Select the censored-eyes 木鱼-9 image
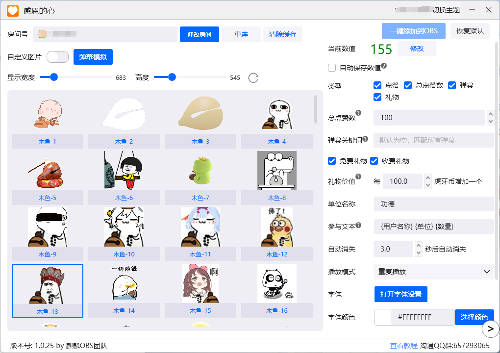 point(48,227)
